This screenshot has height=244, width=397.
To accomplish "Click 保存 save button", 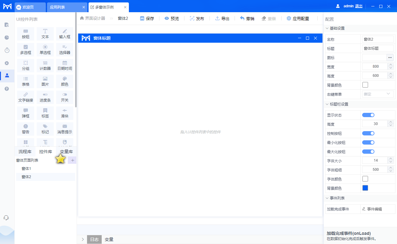I will pos(147,18).
